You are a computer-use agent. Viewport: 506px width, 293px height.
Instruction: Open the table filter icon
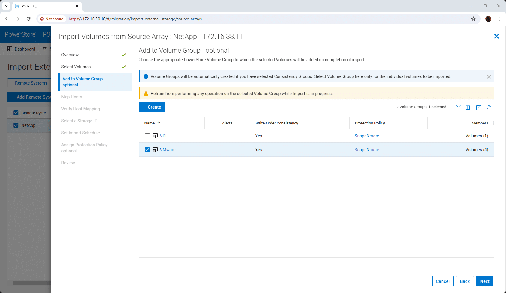click(x=458, y=107)
